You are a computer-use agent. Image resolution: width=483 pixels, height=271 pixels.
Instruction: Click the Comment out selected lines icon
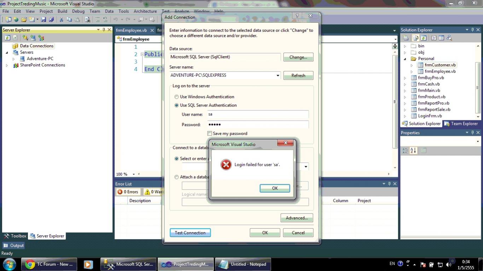point(97,19)
